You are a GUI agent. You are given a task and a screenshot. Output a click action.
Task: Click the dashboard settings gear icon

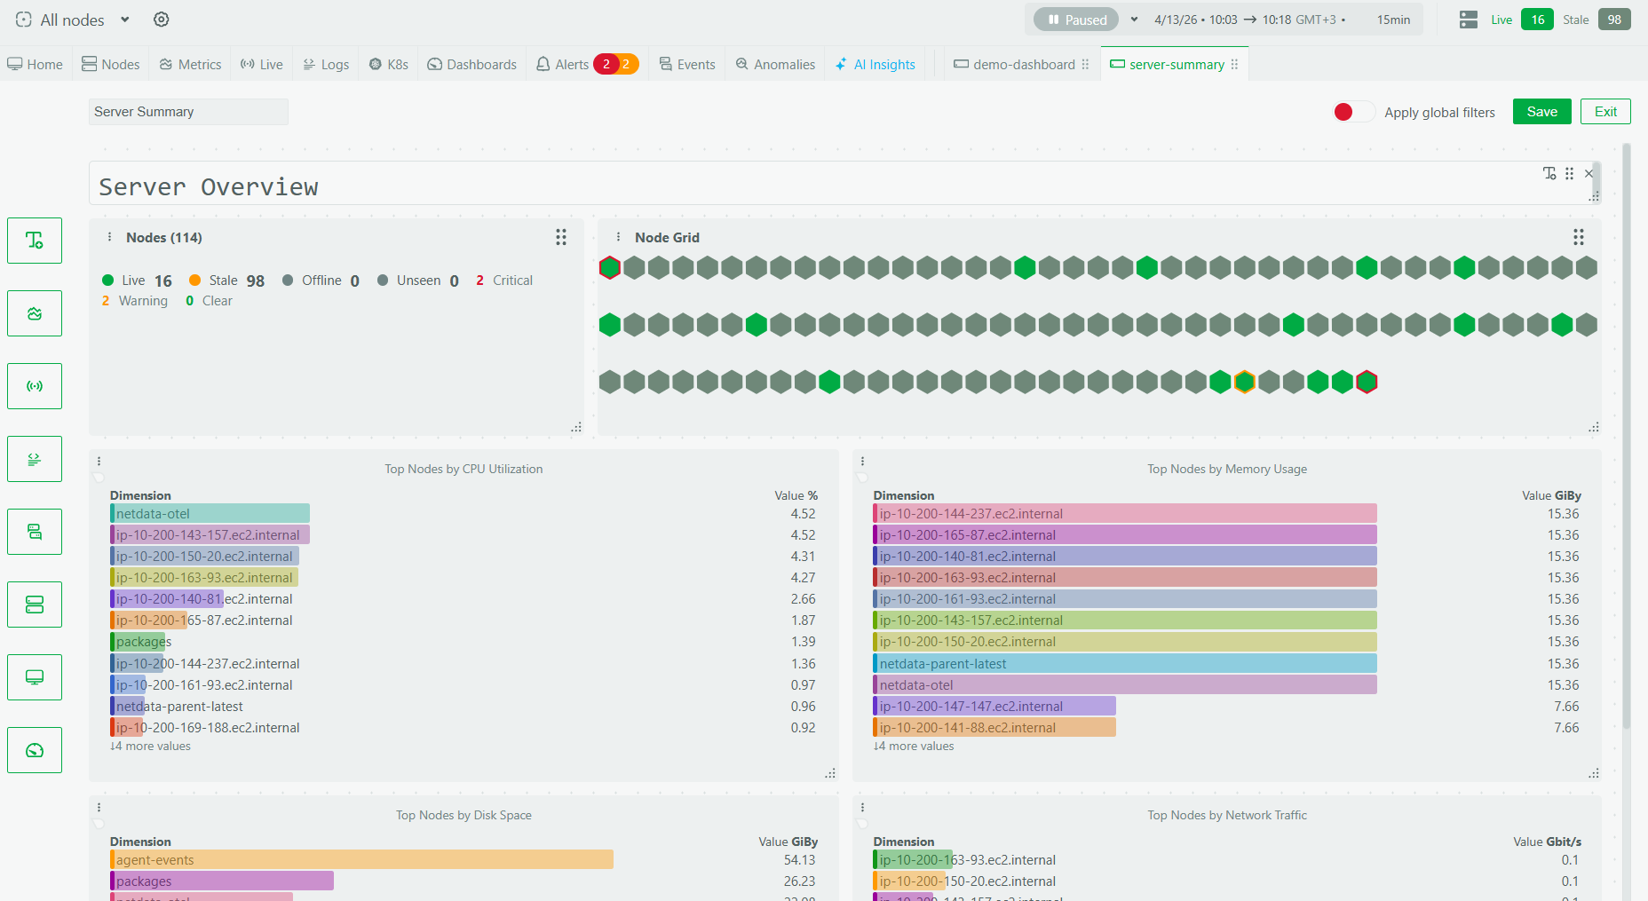pyautogui.click(x=161, y=19)
